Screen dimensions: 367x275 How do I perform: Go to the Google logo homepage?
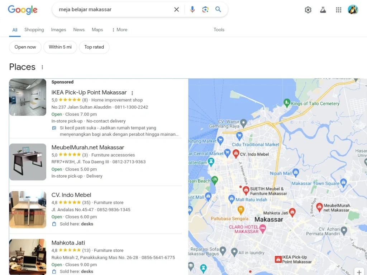coord(23,10)
